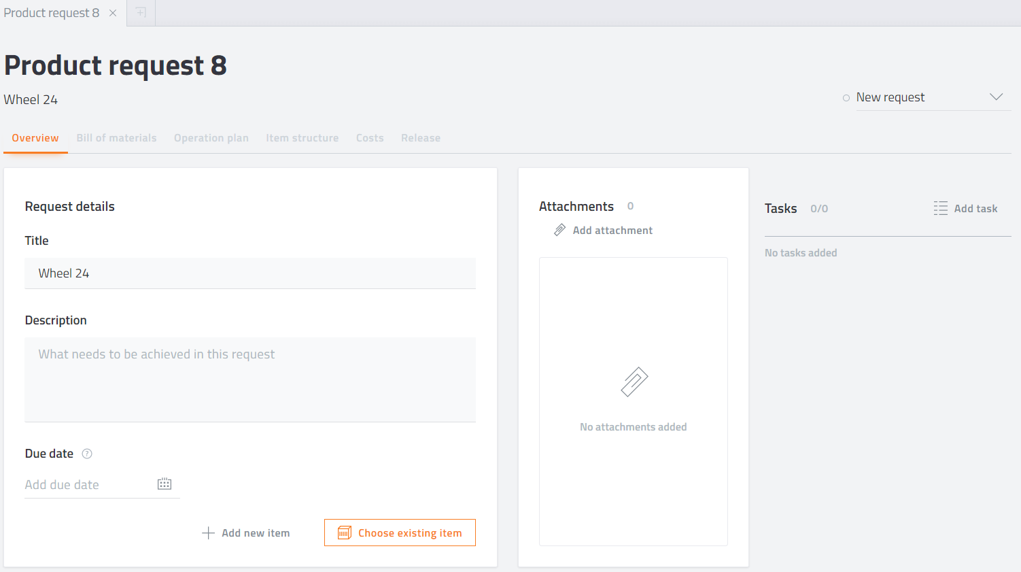Click the barcode icon in Choose existing item

345,533
